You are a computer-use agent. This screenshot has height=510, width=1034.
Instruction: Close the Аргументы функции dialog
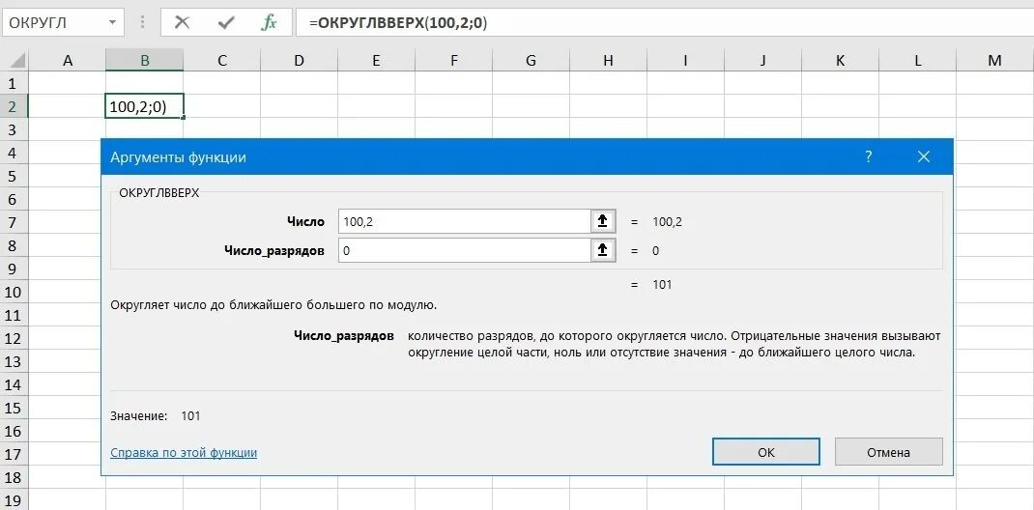pos(923,156)
